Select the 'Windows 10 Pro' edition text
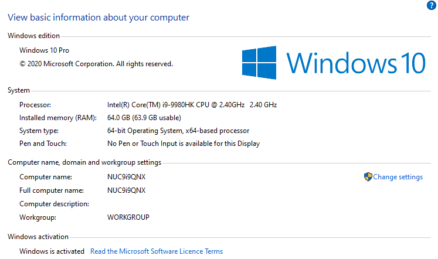The image size is (438, 259). click(x=44, y=50)
